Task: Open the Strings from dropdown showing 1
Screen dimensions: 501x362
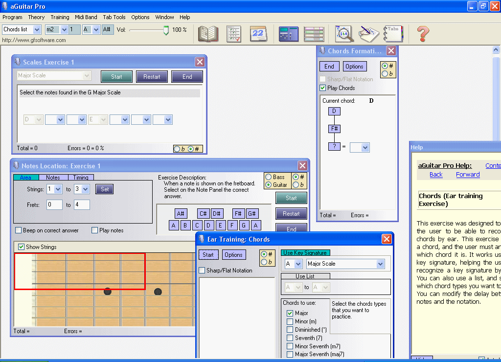Action: tap(58, 189)
